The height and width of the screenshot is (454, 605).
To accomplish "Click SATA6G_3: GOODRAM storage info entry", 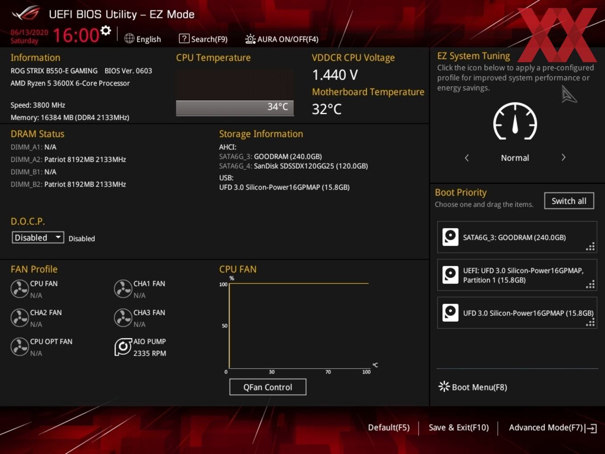I will [270, 157].
